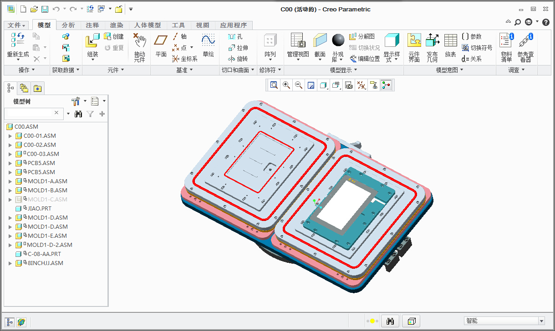Screen dimensions: 555x331
Task: Click the 组装 assemble icon
Action: (92, 40)
